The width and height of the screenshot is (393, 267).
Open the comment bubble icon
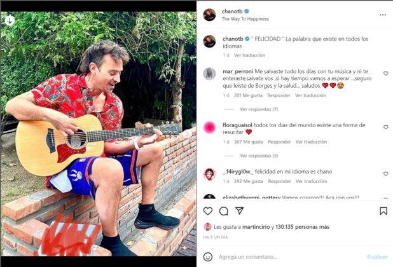pyautogui.click(x=224, y=211)
